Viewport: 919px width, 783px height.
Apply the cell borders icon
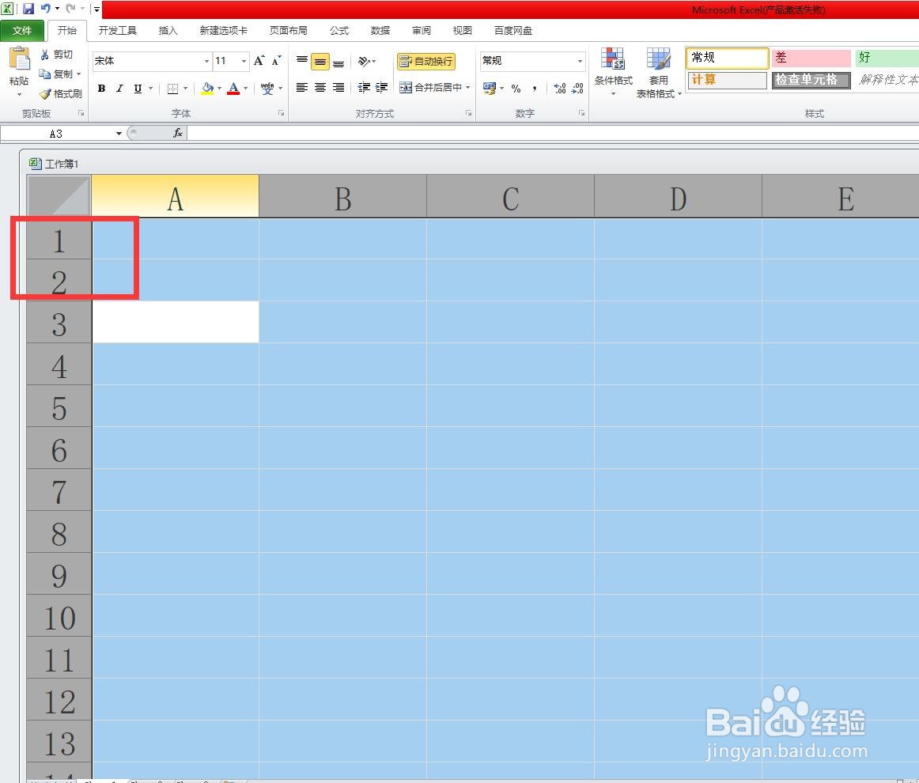pos(172,89)
